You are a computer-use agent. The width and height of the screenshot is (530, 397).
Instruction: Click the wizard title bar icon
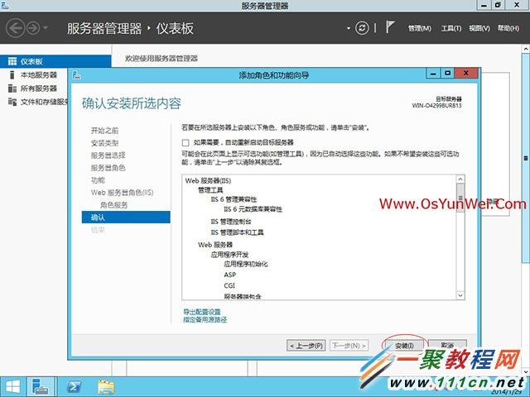[x=77, y=75]
